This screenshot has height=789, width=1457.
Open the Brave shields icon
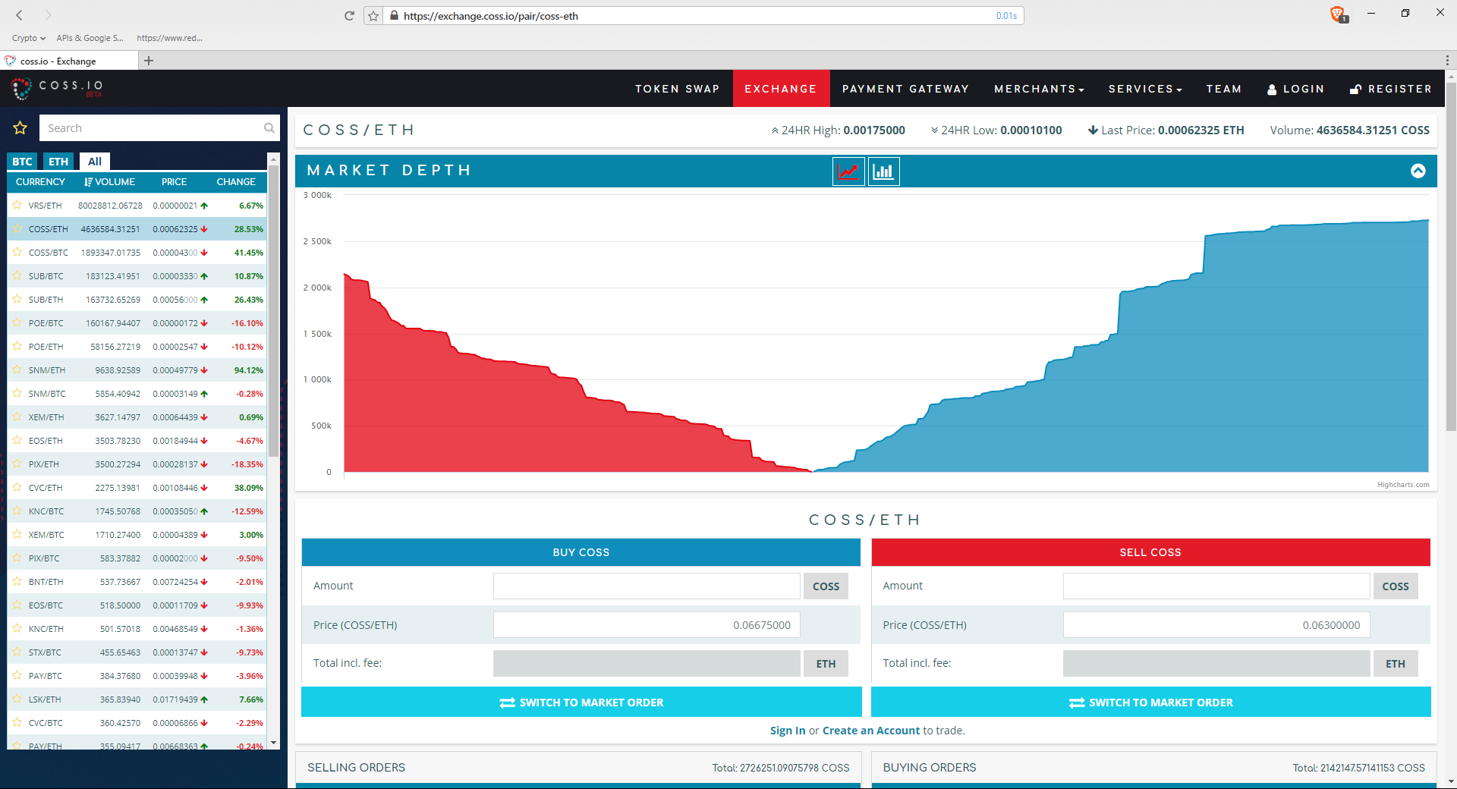pyautogui.click(x=1339, y=14)
